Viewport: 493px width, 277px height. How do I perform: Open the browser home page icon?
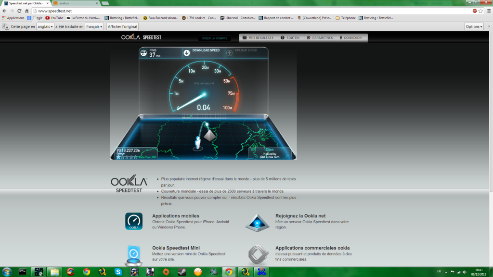click(27, 11)
